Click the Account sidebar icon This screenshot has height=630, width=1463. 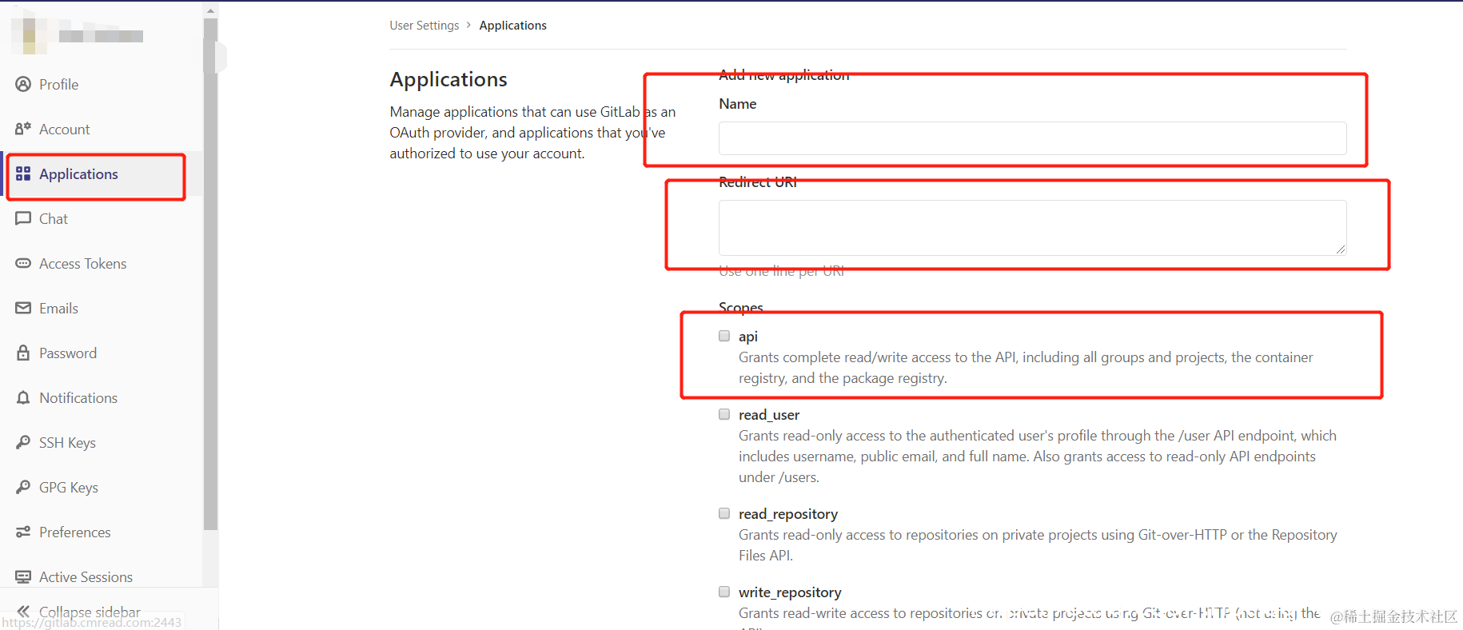click(x=23, y=129)
